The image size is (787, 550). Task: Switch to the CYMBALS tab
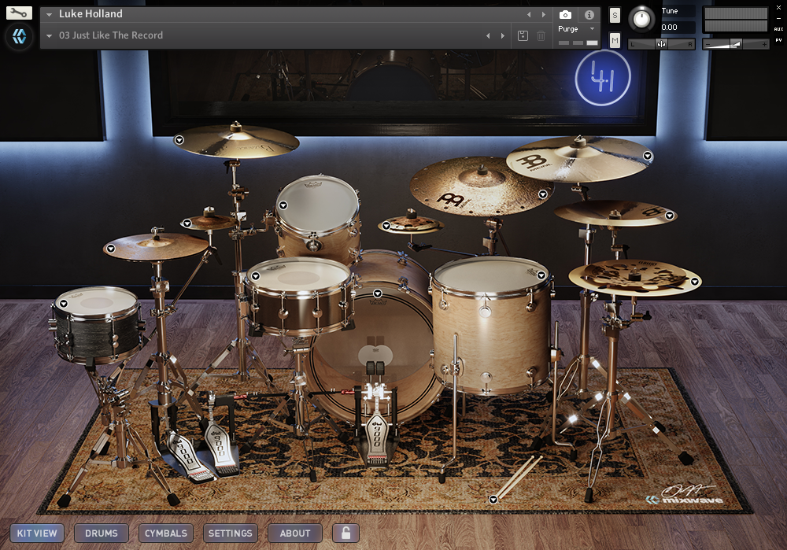coord(165,533)
